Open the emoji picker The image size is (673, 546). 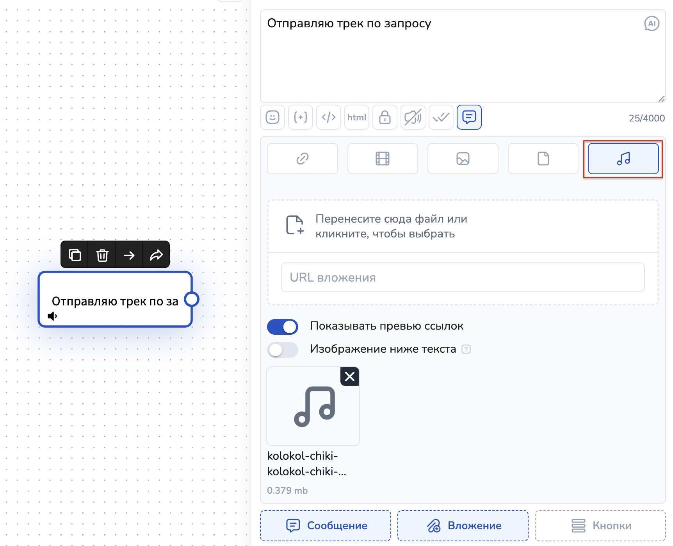[272, 117]
